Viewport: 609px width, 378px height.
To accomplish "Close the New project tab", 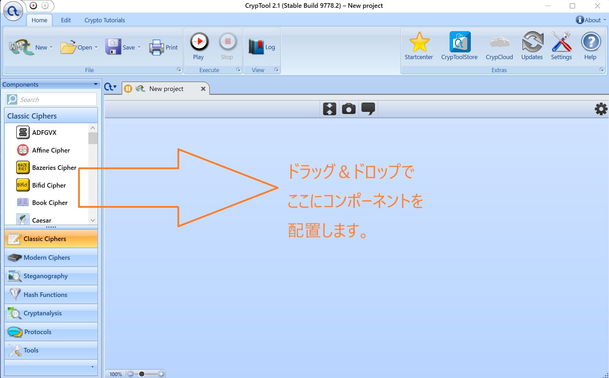I will tap(203, 89).
